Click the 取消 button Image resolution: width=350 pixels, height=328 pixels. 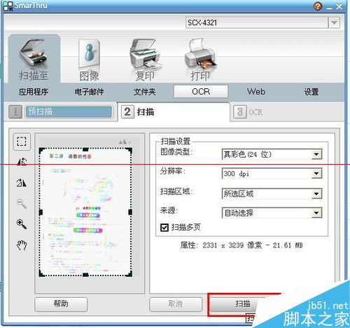point(176,304)
